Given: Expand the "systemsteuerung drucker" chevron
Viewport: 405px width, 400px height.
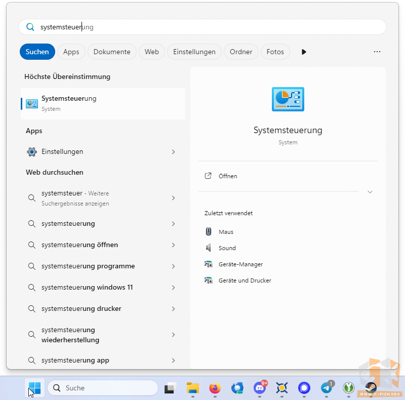Looking at the screenshot, I should click(173, 309).
